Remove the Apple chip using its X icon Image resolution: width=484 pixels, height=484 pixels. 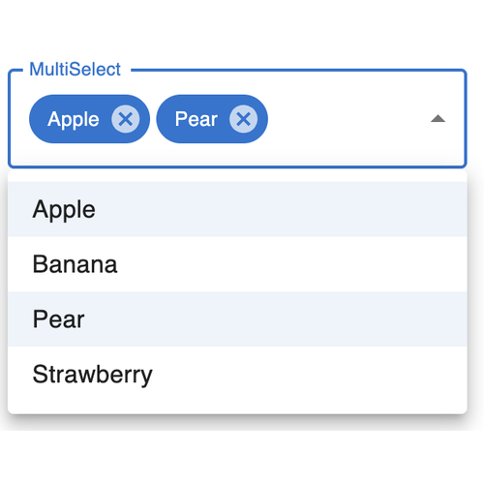[x=126, y=119]
